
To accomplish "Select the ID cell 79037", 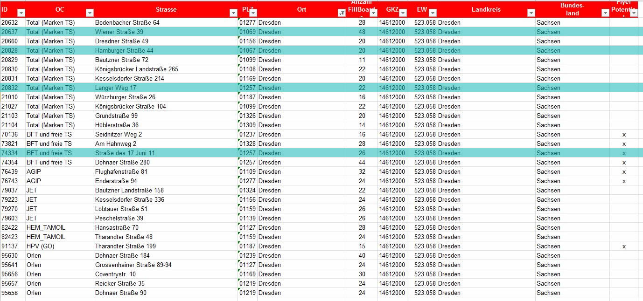I will (13, 190).
